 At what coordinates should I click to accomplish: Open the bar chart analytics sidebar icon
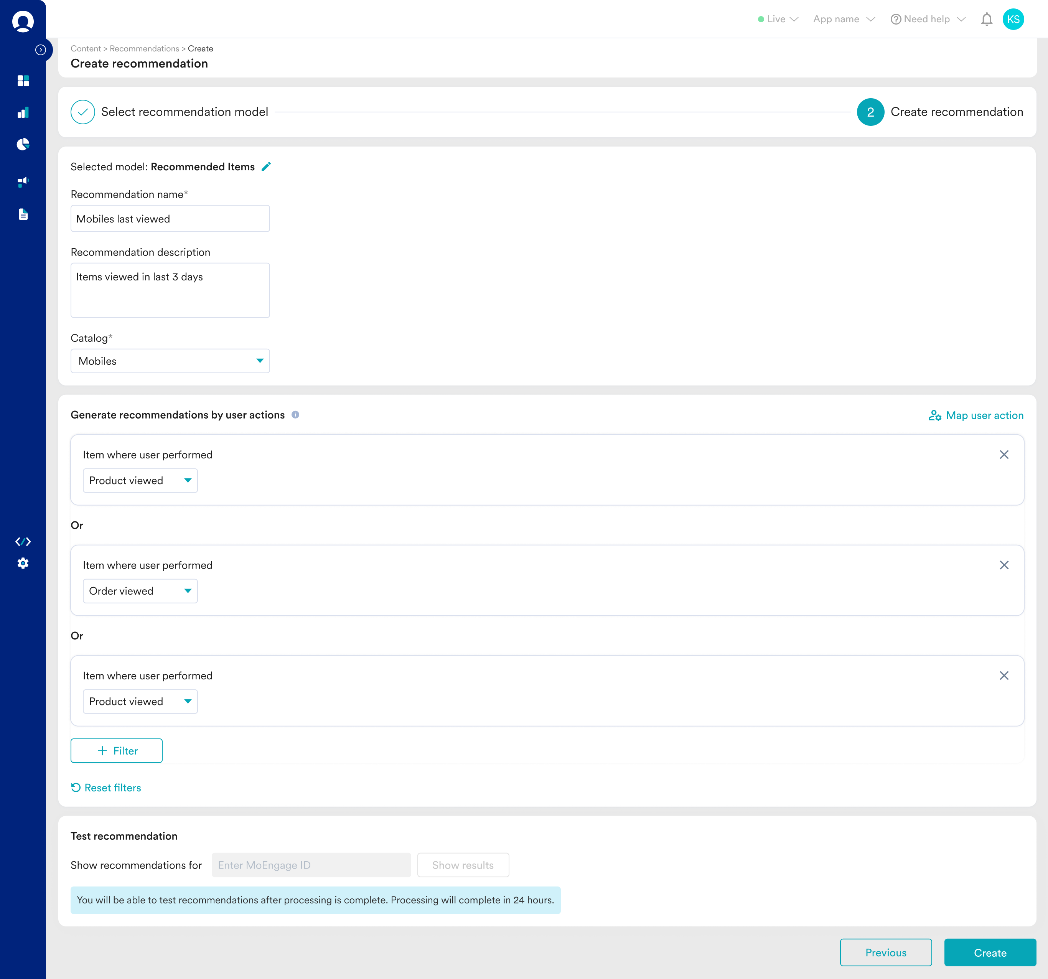click(23, 112)
